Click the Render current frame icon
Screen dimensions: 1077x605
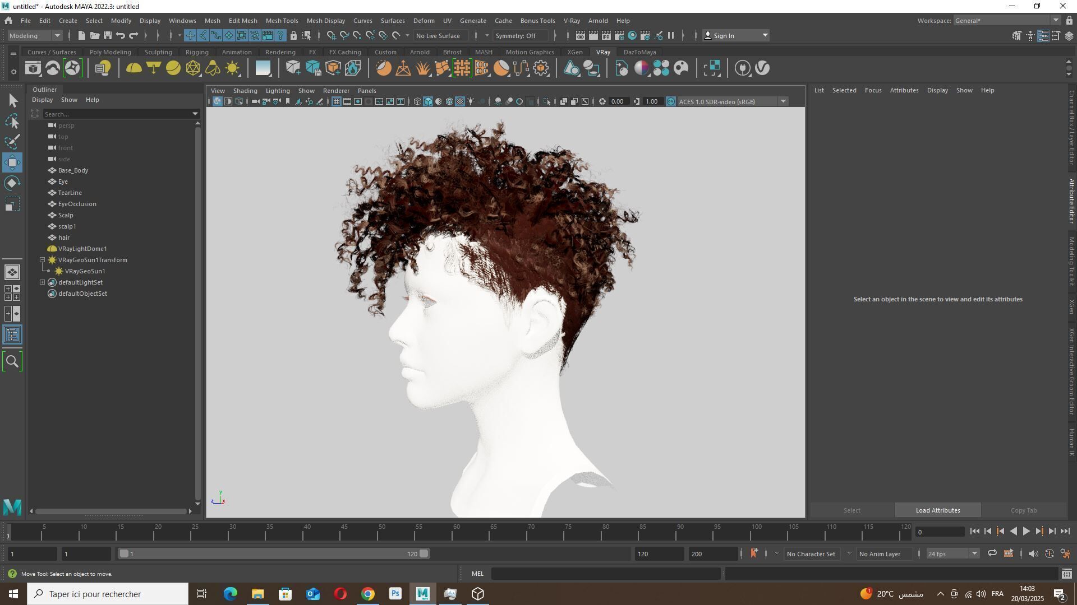[x=593, y=35]
